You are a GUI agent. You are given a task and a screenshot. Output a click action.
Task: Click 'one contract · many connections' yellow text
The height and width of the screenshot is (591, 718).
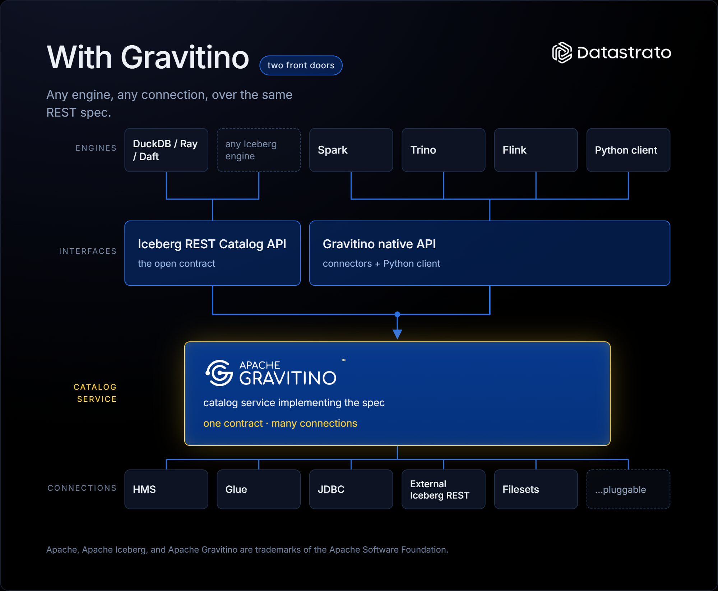pos(280,423)
